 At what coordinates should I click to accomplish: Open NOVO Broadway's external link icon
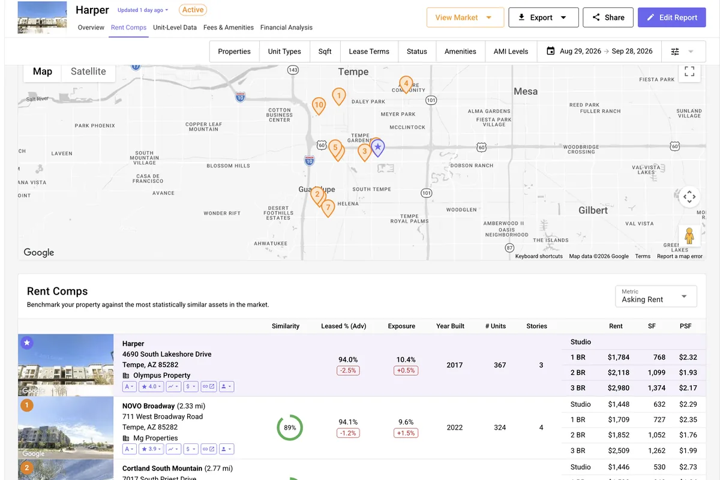pyautogui.click(x=209, y=449)
